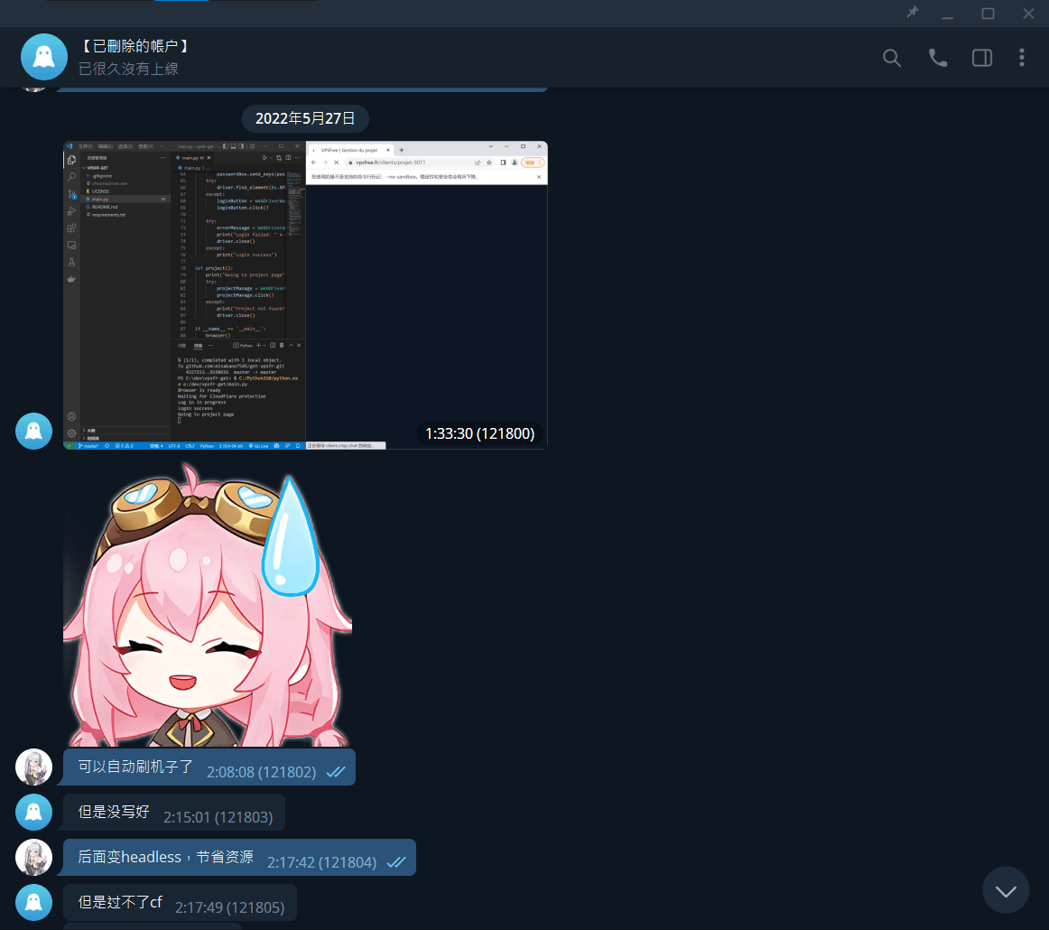The image size is (1049, 930).
Task: Click the timestamp 2:17:49 (121805)
Action: 229,907
